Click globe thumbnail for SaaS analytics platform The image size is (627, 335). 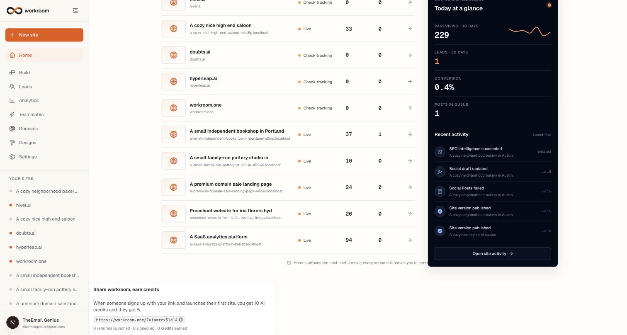(173, 240)
